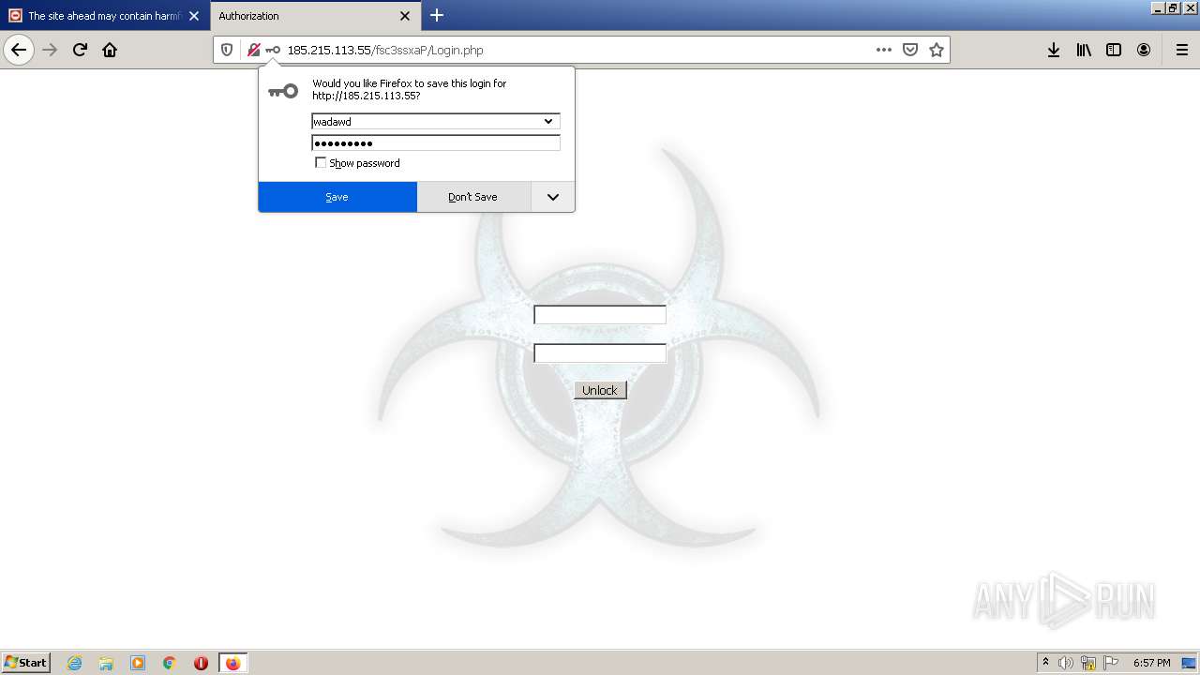Launch Chrome from taskbar
1200x675 pixels.
(170, 663)
